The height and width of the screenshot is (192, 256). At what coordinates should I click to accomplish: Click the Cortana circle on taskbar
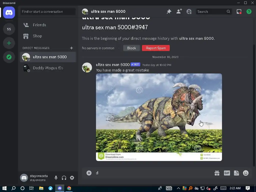tap(22, 188)
